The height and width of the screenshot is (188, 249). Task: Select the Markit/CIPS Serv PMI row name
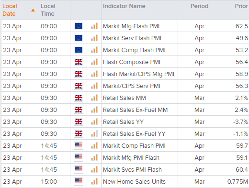click(x=132, y=86)
